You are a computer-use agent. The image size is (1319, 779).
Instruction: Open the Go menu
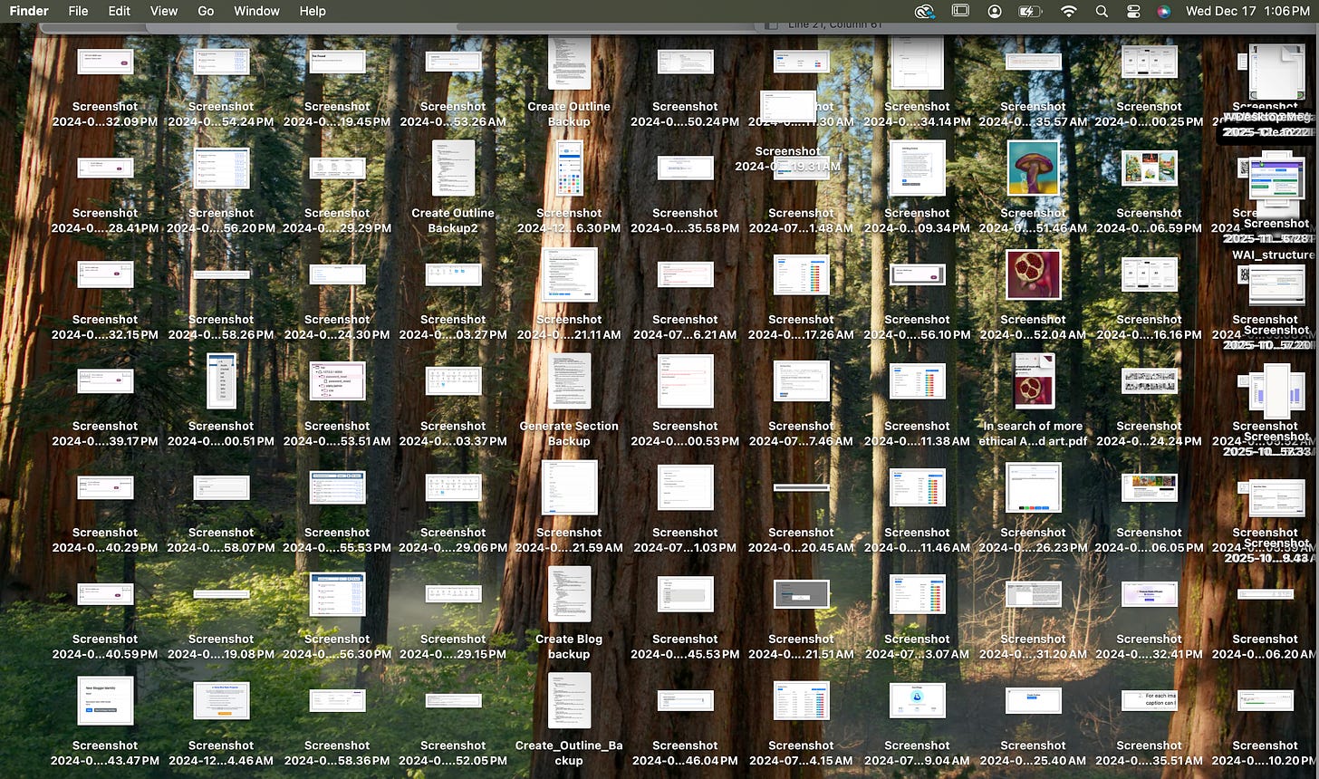point(206,11)
